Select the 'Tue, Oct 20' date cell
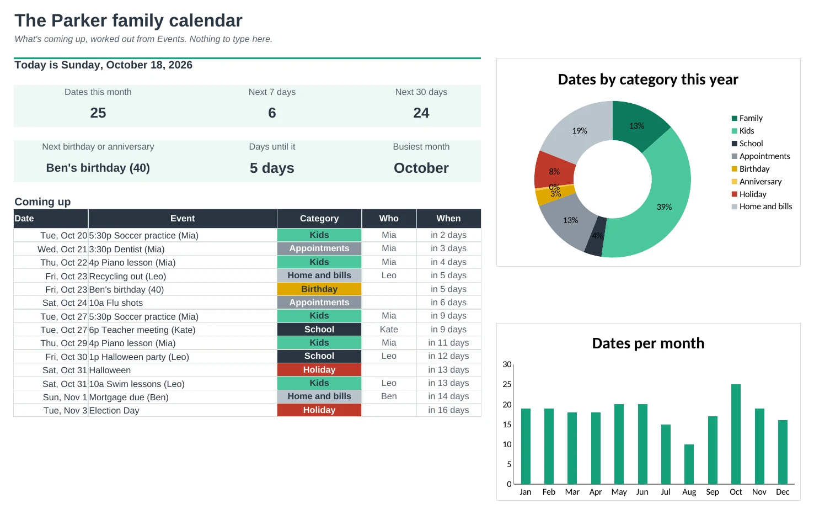Image resolution: width=814 pixels, height=514 pixels. point(51,235)
